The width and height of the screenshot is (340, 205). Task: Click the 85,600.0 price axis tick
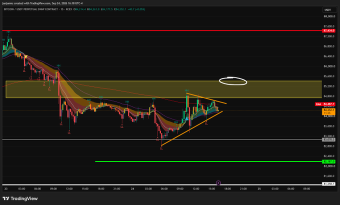coord(329,76)
